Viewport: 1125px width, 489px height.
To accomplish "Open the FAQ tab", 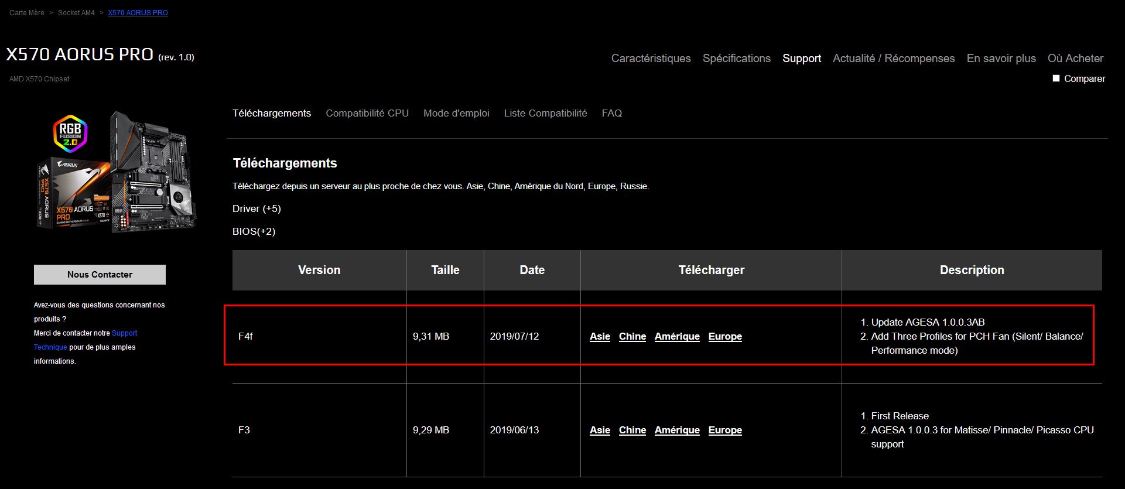I will click(611, 113).
